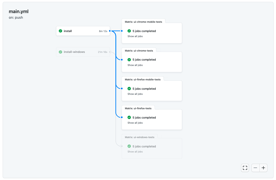
Task: Click the success icon on ui-firefox-mobile-tests
Action: 129,88
